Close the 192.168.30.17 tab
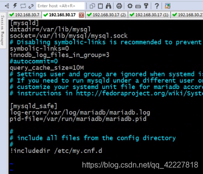 [81, 15]
